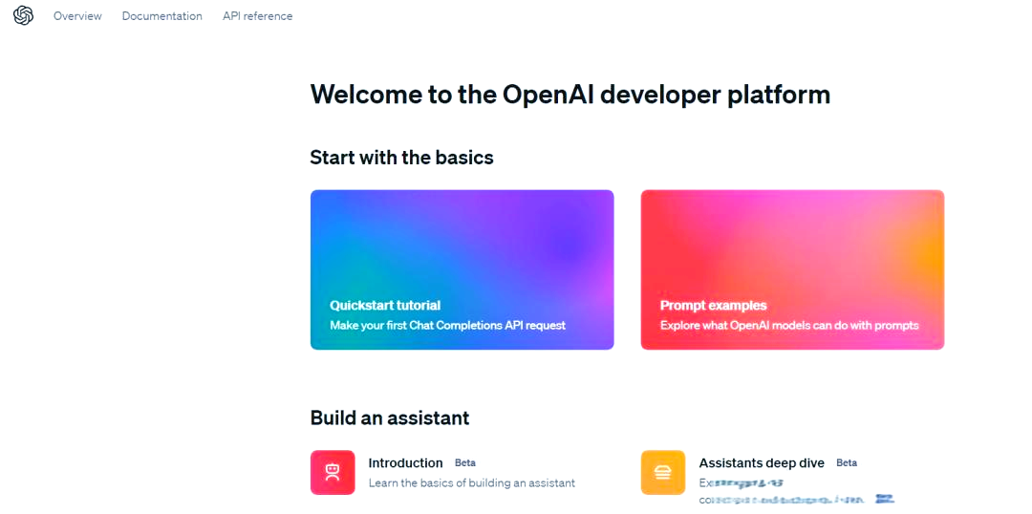Click the OpenAI logo icon

[23, 16]
